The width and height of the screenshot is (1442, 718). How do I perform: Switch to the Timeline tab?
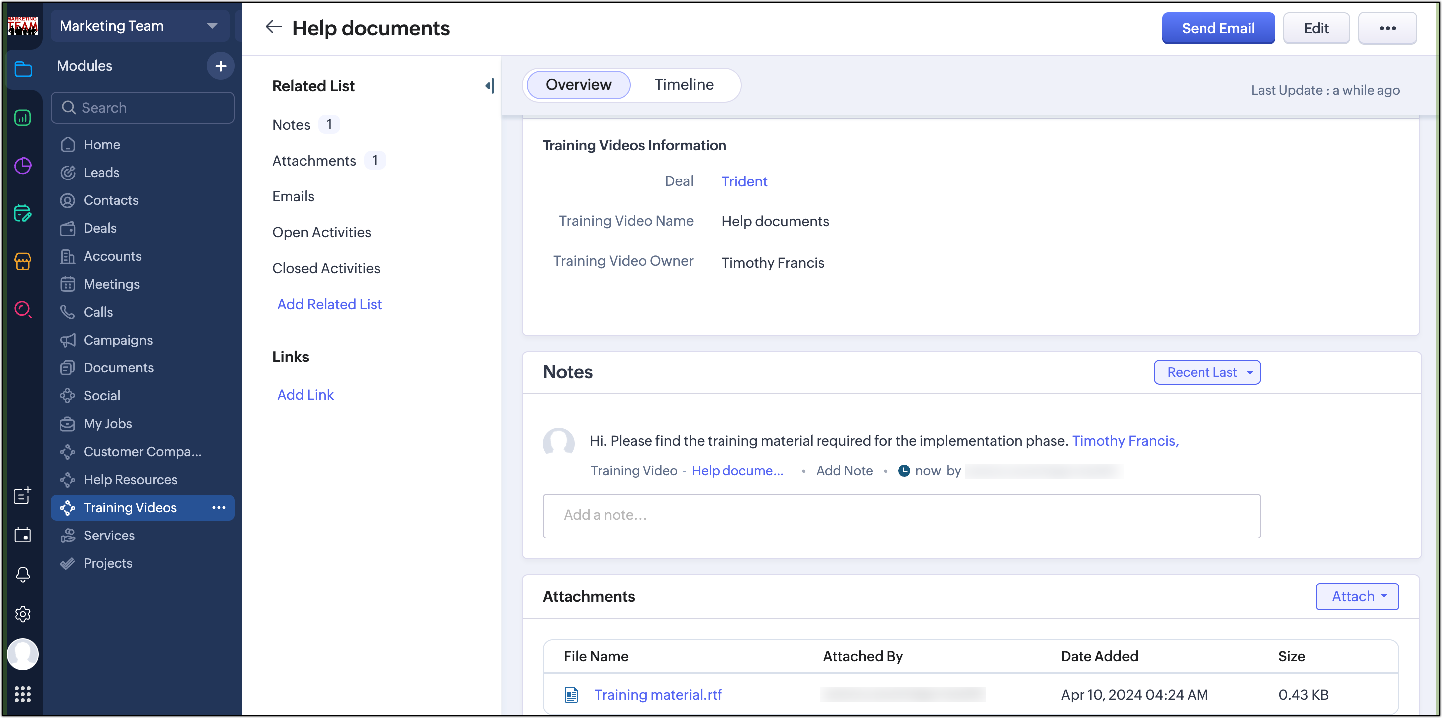coord(684,84)
